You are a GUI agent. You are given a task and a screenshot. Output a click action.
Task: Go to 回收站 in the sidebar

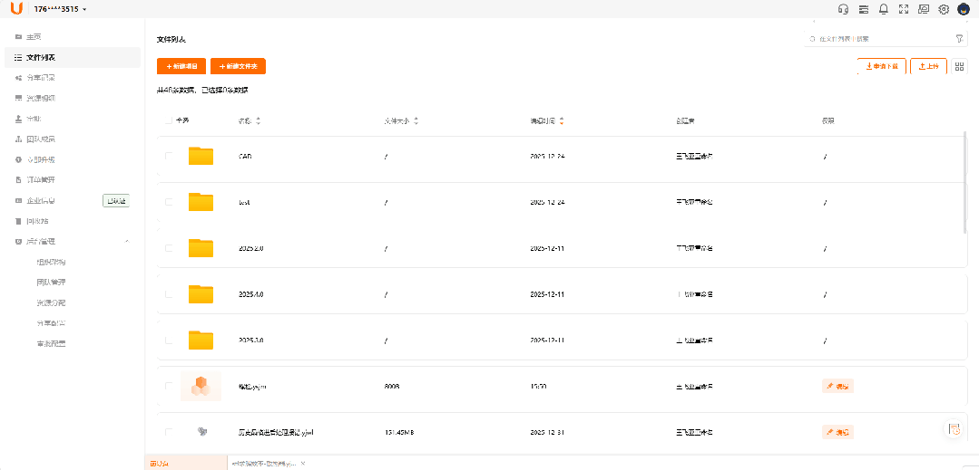pyautogui.click(x=37, y=221)
